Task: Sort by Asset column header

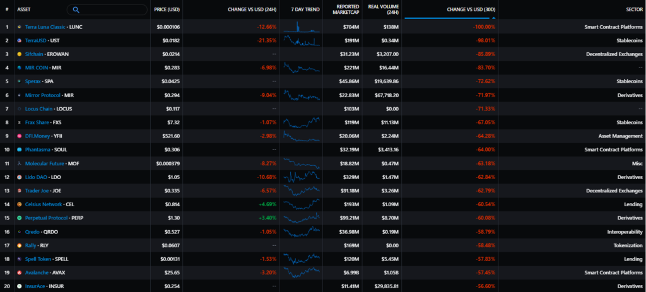Action: (24, 9)
